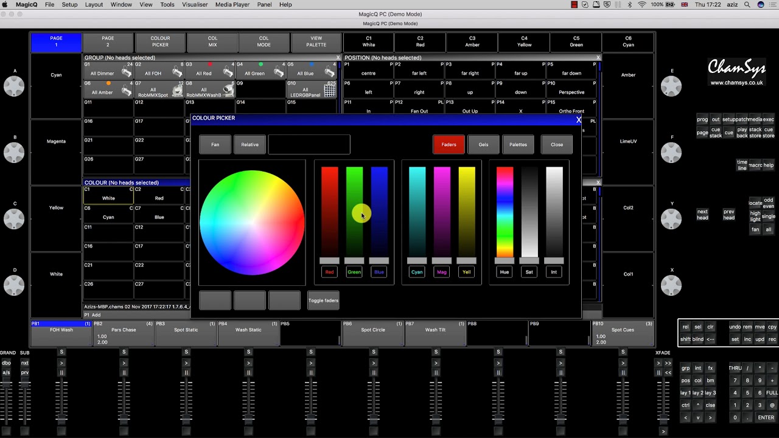Open the Setup menu
This screenshot has width=779, height=438.
(69, 4)
